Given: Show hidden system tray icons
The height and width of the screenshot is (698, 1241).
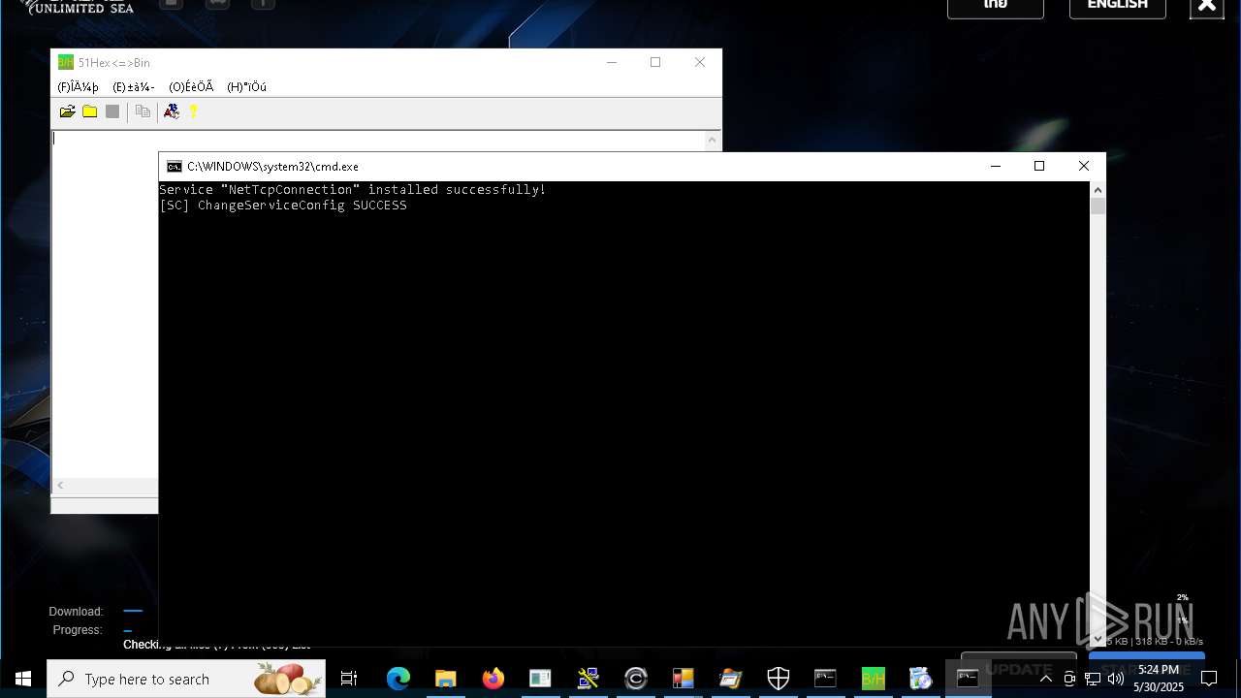Looking at the screenshot, I should pos(1045,679).
